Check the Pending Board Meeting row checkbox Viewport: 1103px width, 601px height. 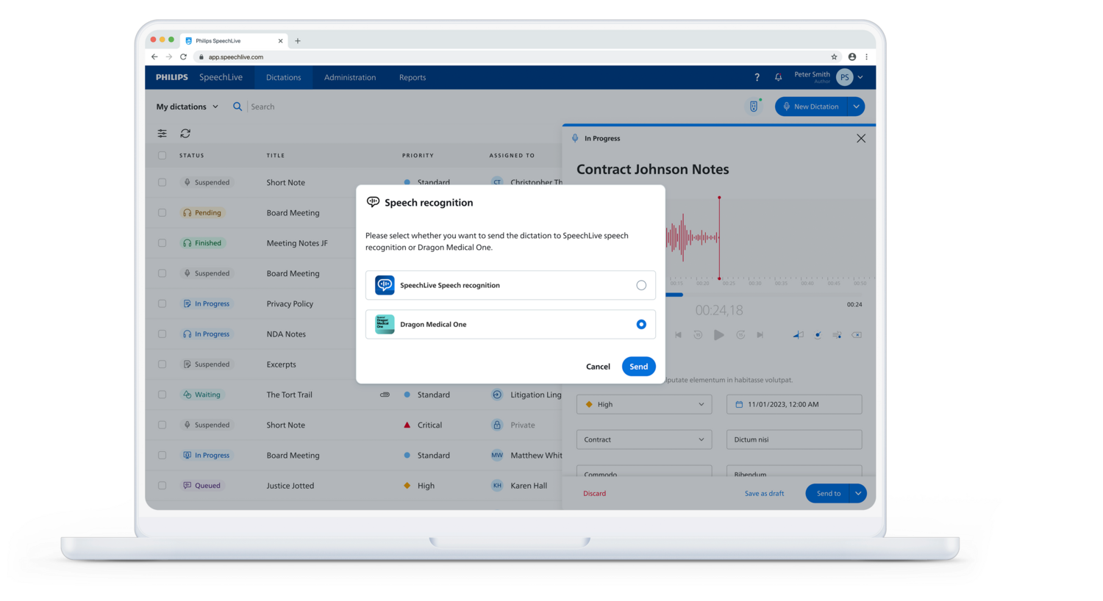click(x=162, y=212)
